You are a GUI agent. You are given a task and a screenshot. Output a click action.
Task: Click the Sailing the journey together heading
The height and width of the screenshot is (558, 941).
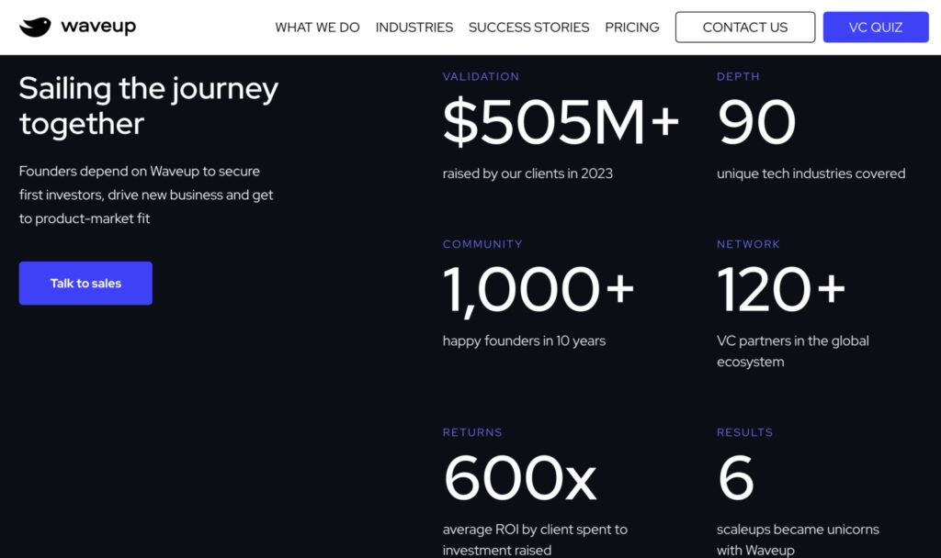tap(148, 106)
